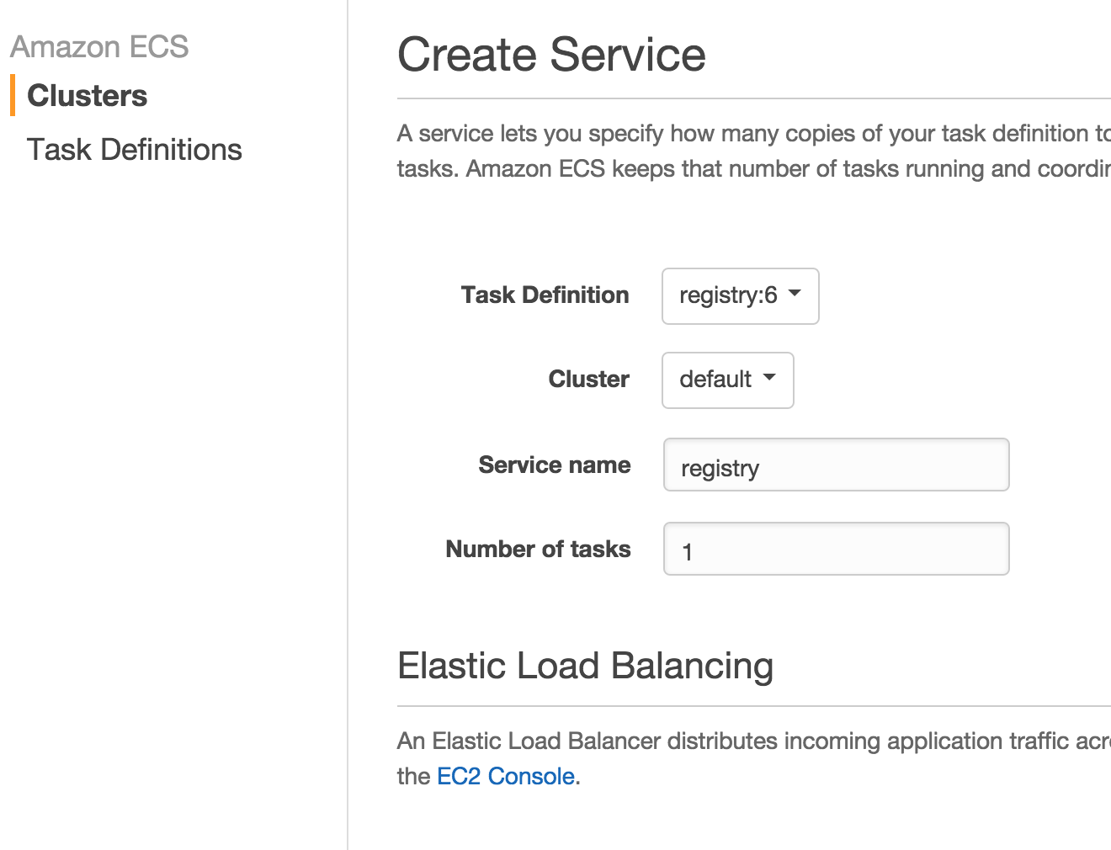1111x850 pixels.
Task: Open Task Definitions from the sidebar
Action: [x=135, y=149]
